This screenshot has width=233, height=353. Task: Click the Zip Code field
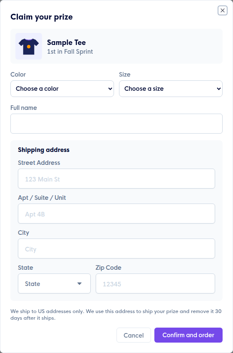(x=155, y=283)
